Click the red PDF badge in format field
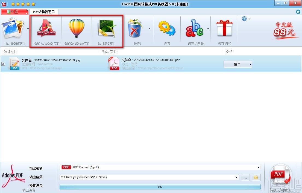Image resolution: width=302 pixels, height=193 pixels. click(66, 167)
